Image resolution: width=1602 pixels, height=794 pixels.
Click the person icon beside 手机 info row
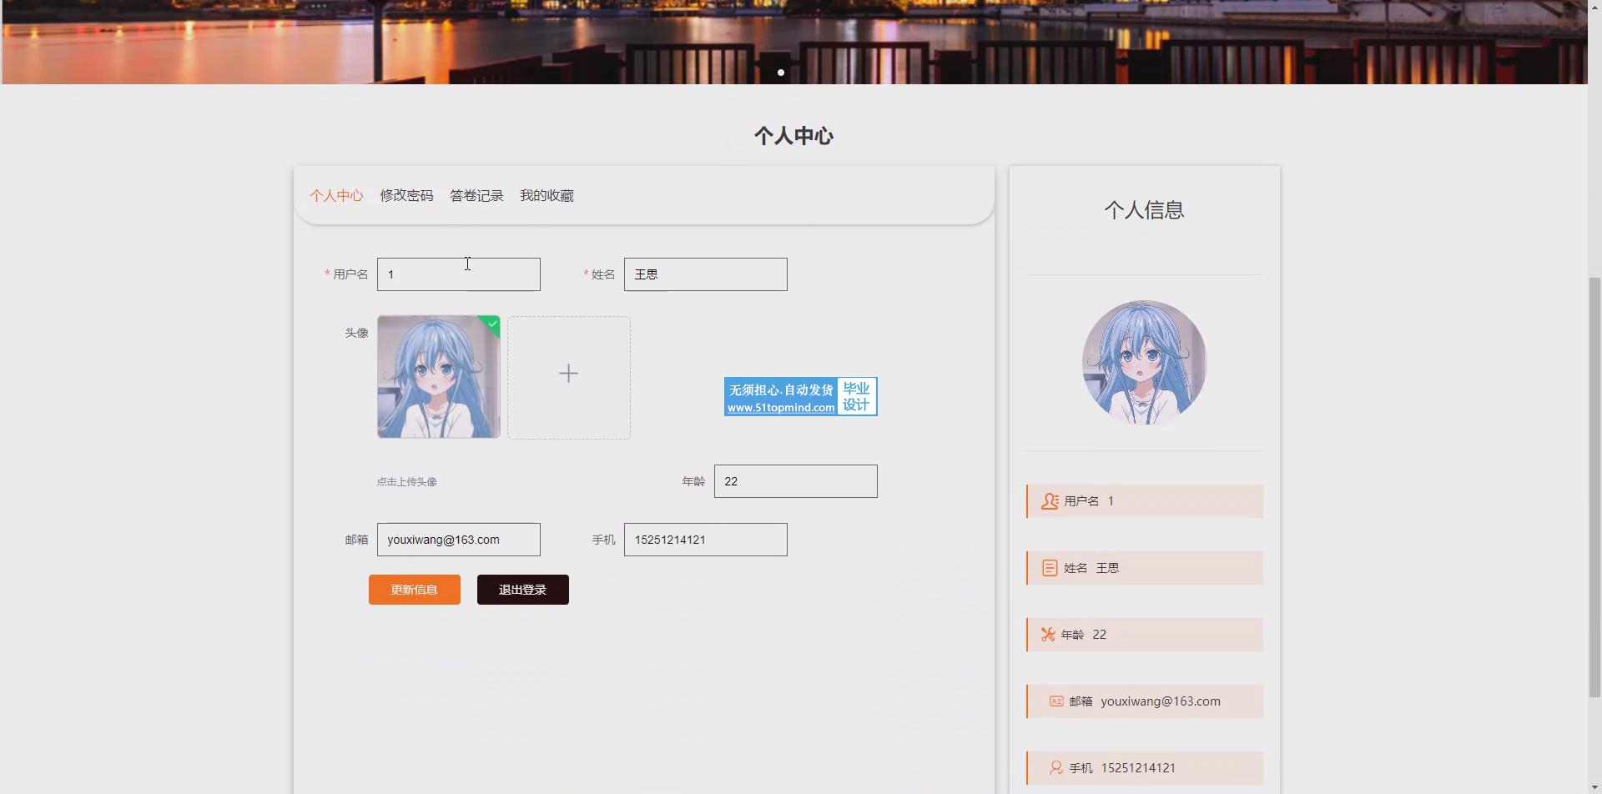[1056, 768]
